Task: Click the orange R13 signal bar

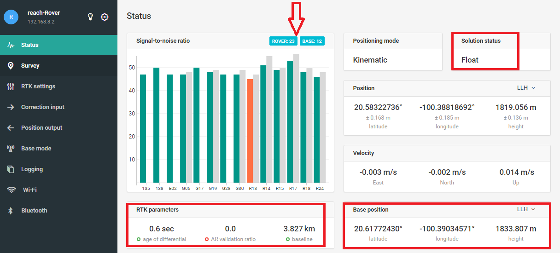Action: [250, 131]
